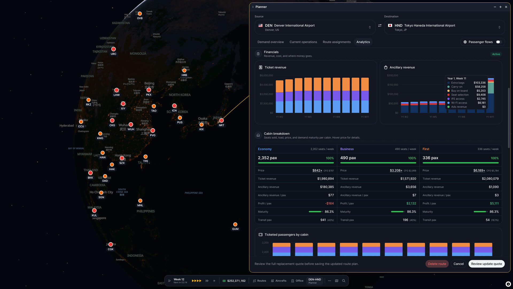The width and height of the screenshot is (513, 289).
Task: Click the Active status badge
Action: click(496, 54)
